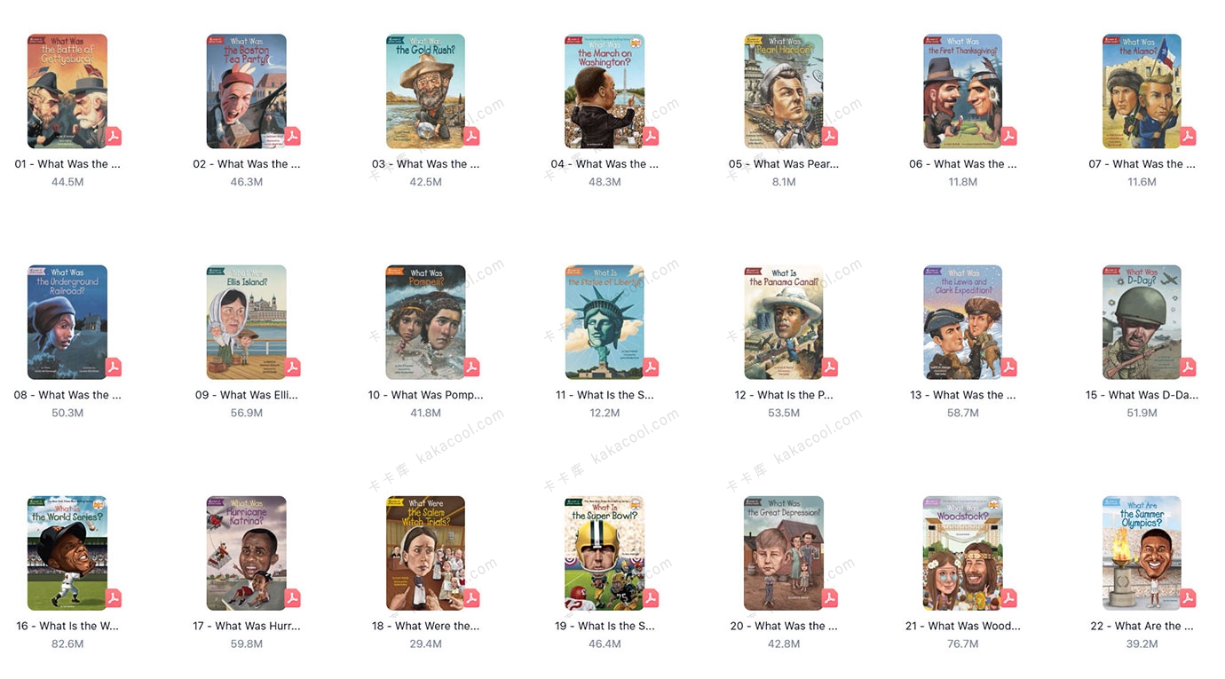Open file '10 - What Was Pomp...'
Screen dimensions: 1225x679
tap(426, 395)
